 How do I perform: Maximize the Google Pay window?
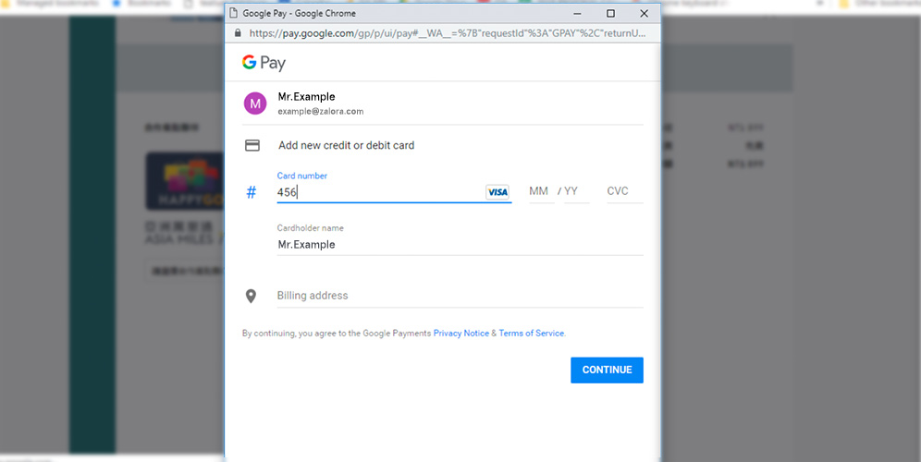point(611,14)
